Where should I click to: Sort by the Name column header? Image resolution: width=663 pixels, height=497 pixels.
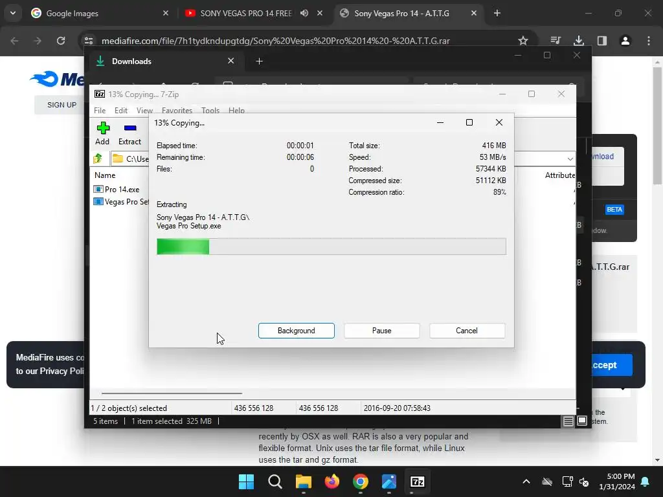pos(105,175)
